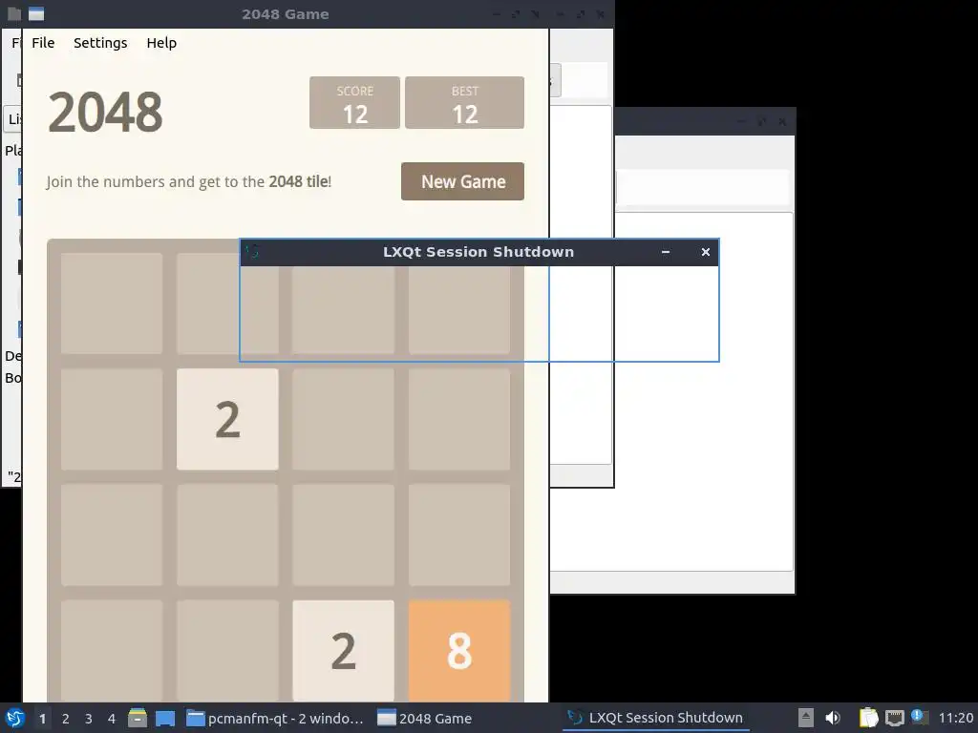Click the large 2048 title heading
The image size is (978, 733).
point(105,113)
